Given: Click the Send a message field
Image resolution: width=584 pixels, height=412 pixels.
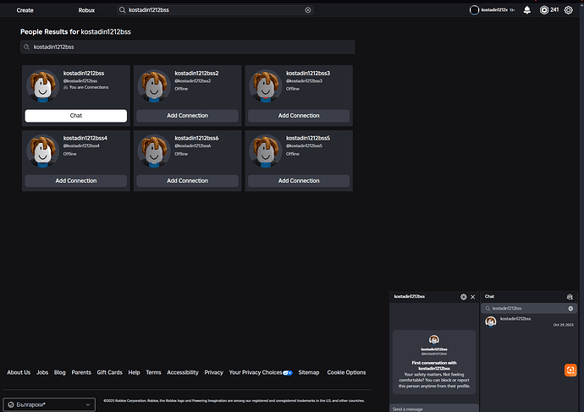Looking at the screenshot, I should [x=432, y=408].
